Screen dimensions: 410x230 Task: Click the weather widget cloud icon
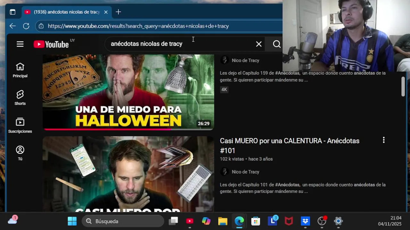12,220
